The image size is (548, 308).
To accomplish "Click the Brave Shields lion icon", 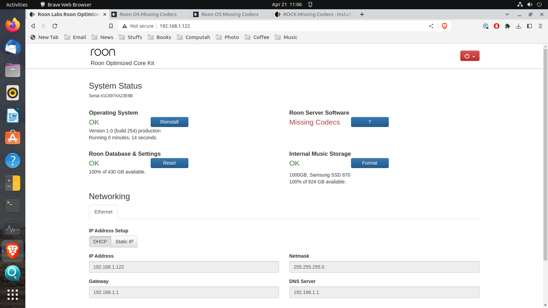I will click(445, 26).
